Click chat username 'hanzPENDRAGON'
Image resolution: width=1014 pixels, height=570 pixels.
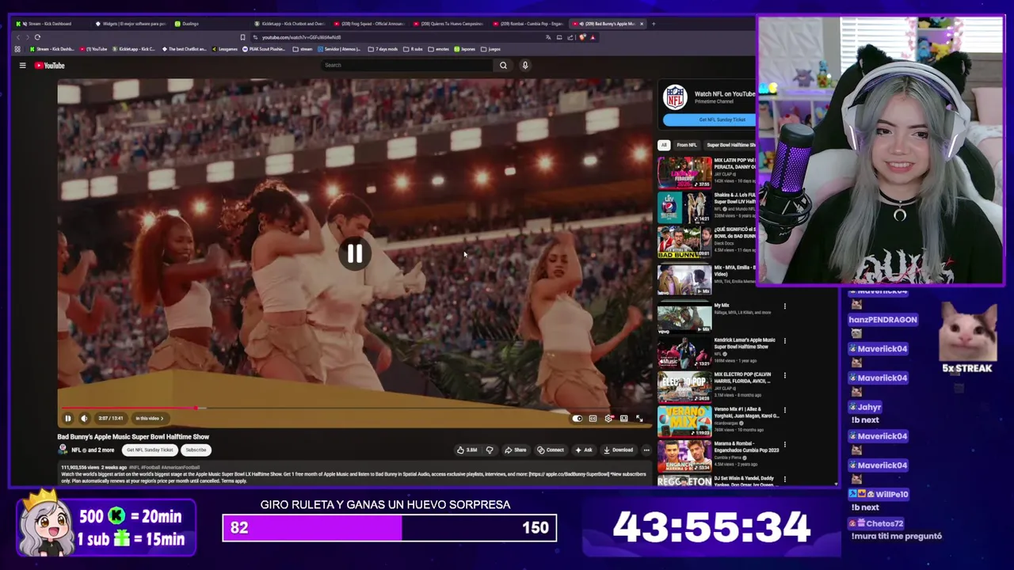(882, 320)
